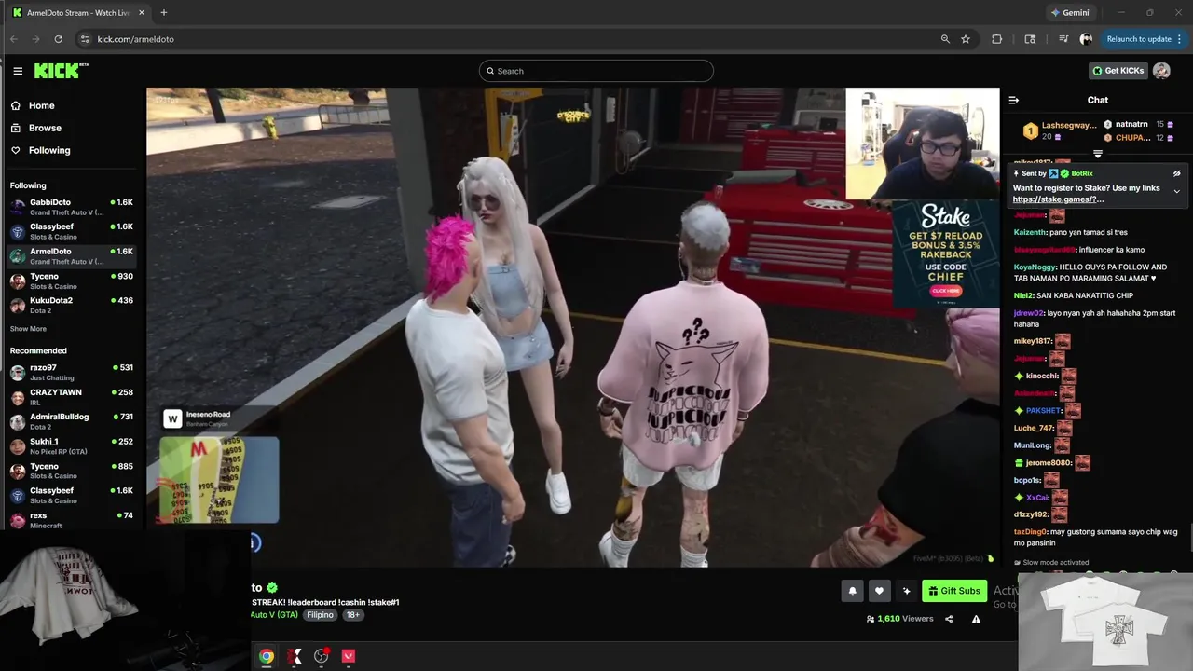Collapse the chat panel arrow icon
This screenshot has width=1193, height=671.
click(1014, 100)
